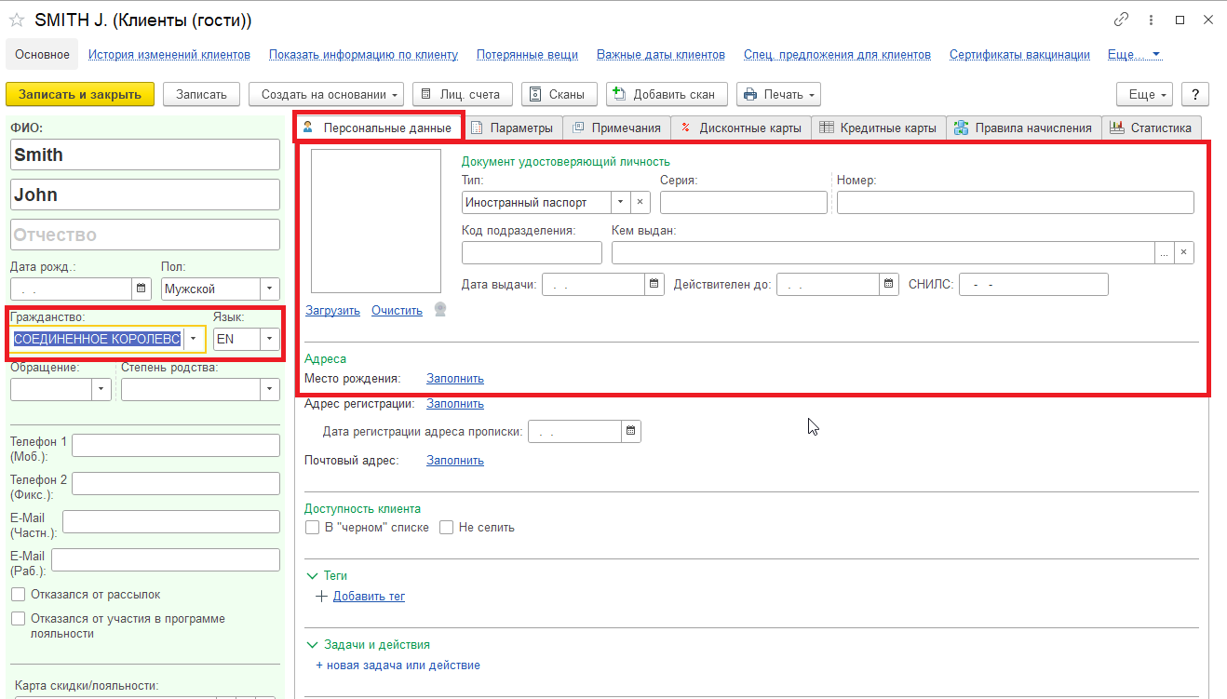
Task: Click the client photo placeholder
Action: pyautogui.click(x=375, y=222)
